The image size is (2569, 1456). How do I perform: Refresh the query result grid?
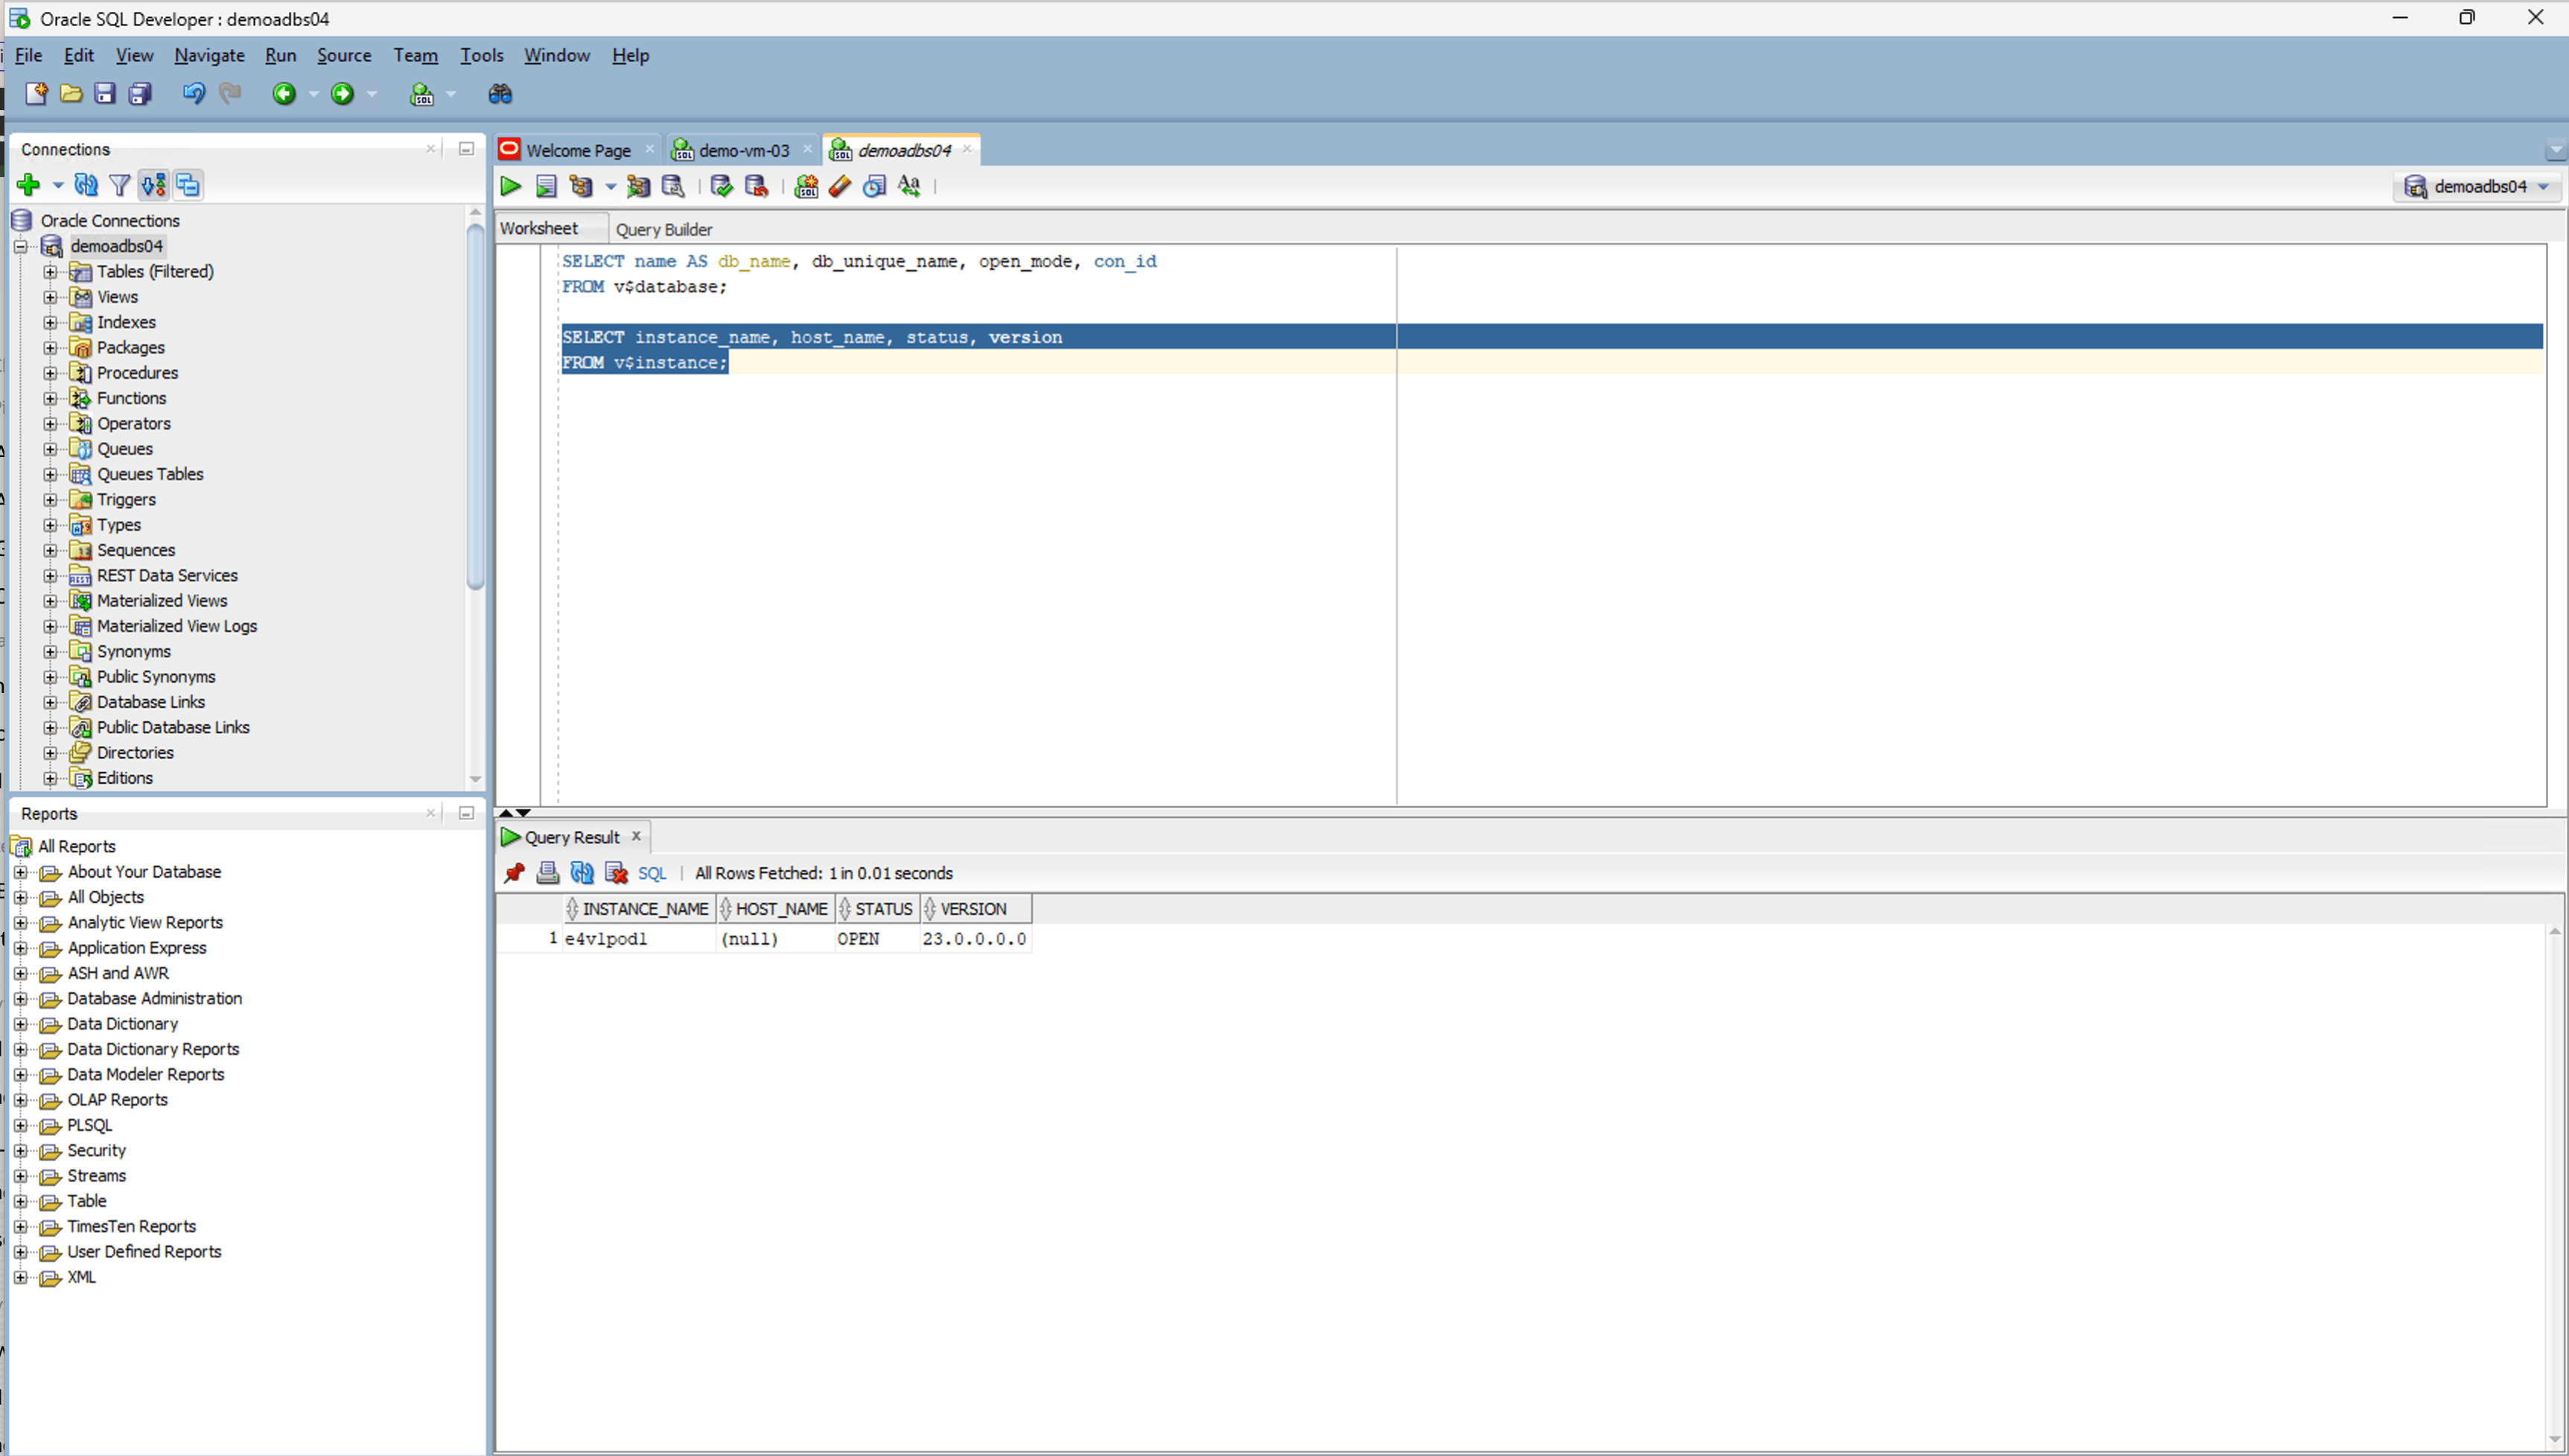582,873
